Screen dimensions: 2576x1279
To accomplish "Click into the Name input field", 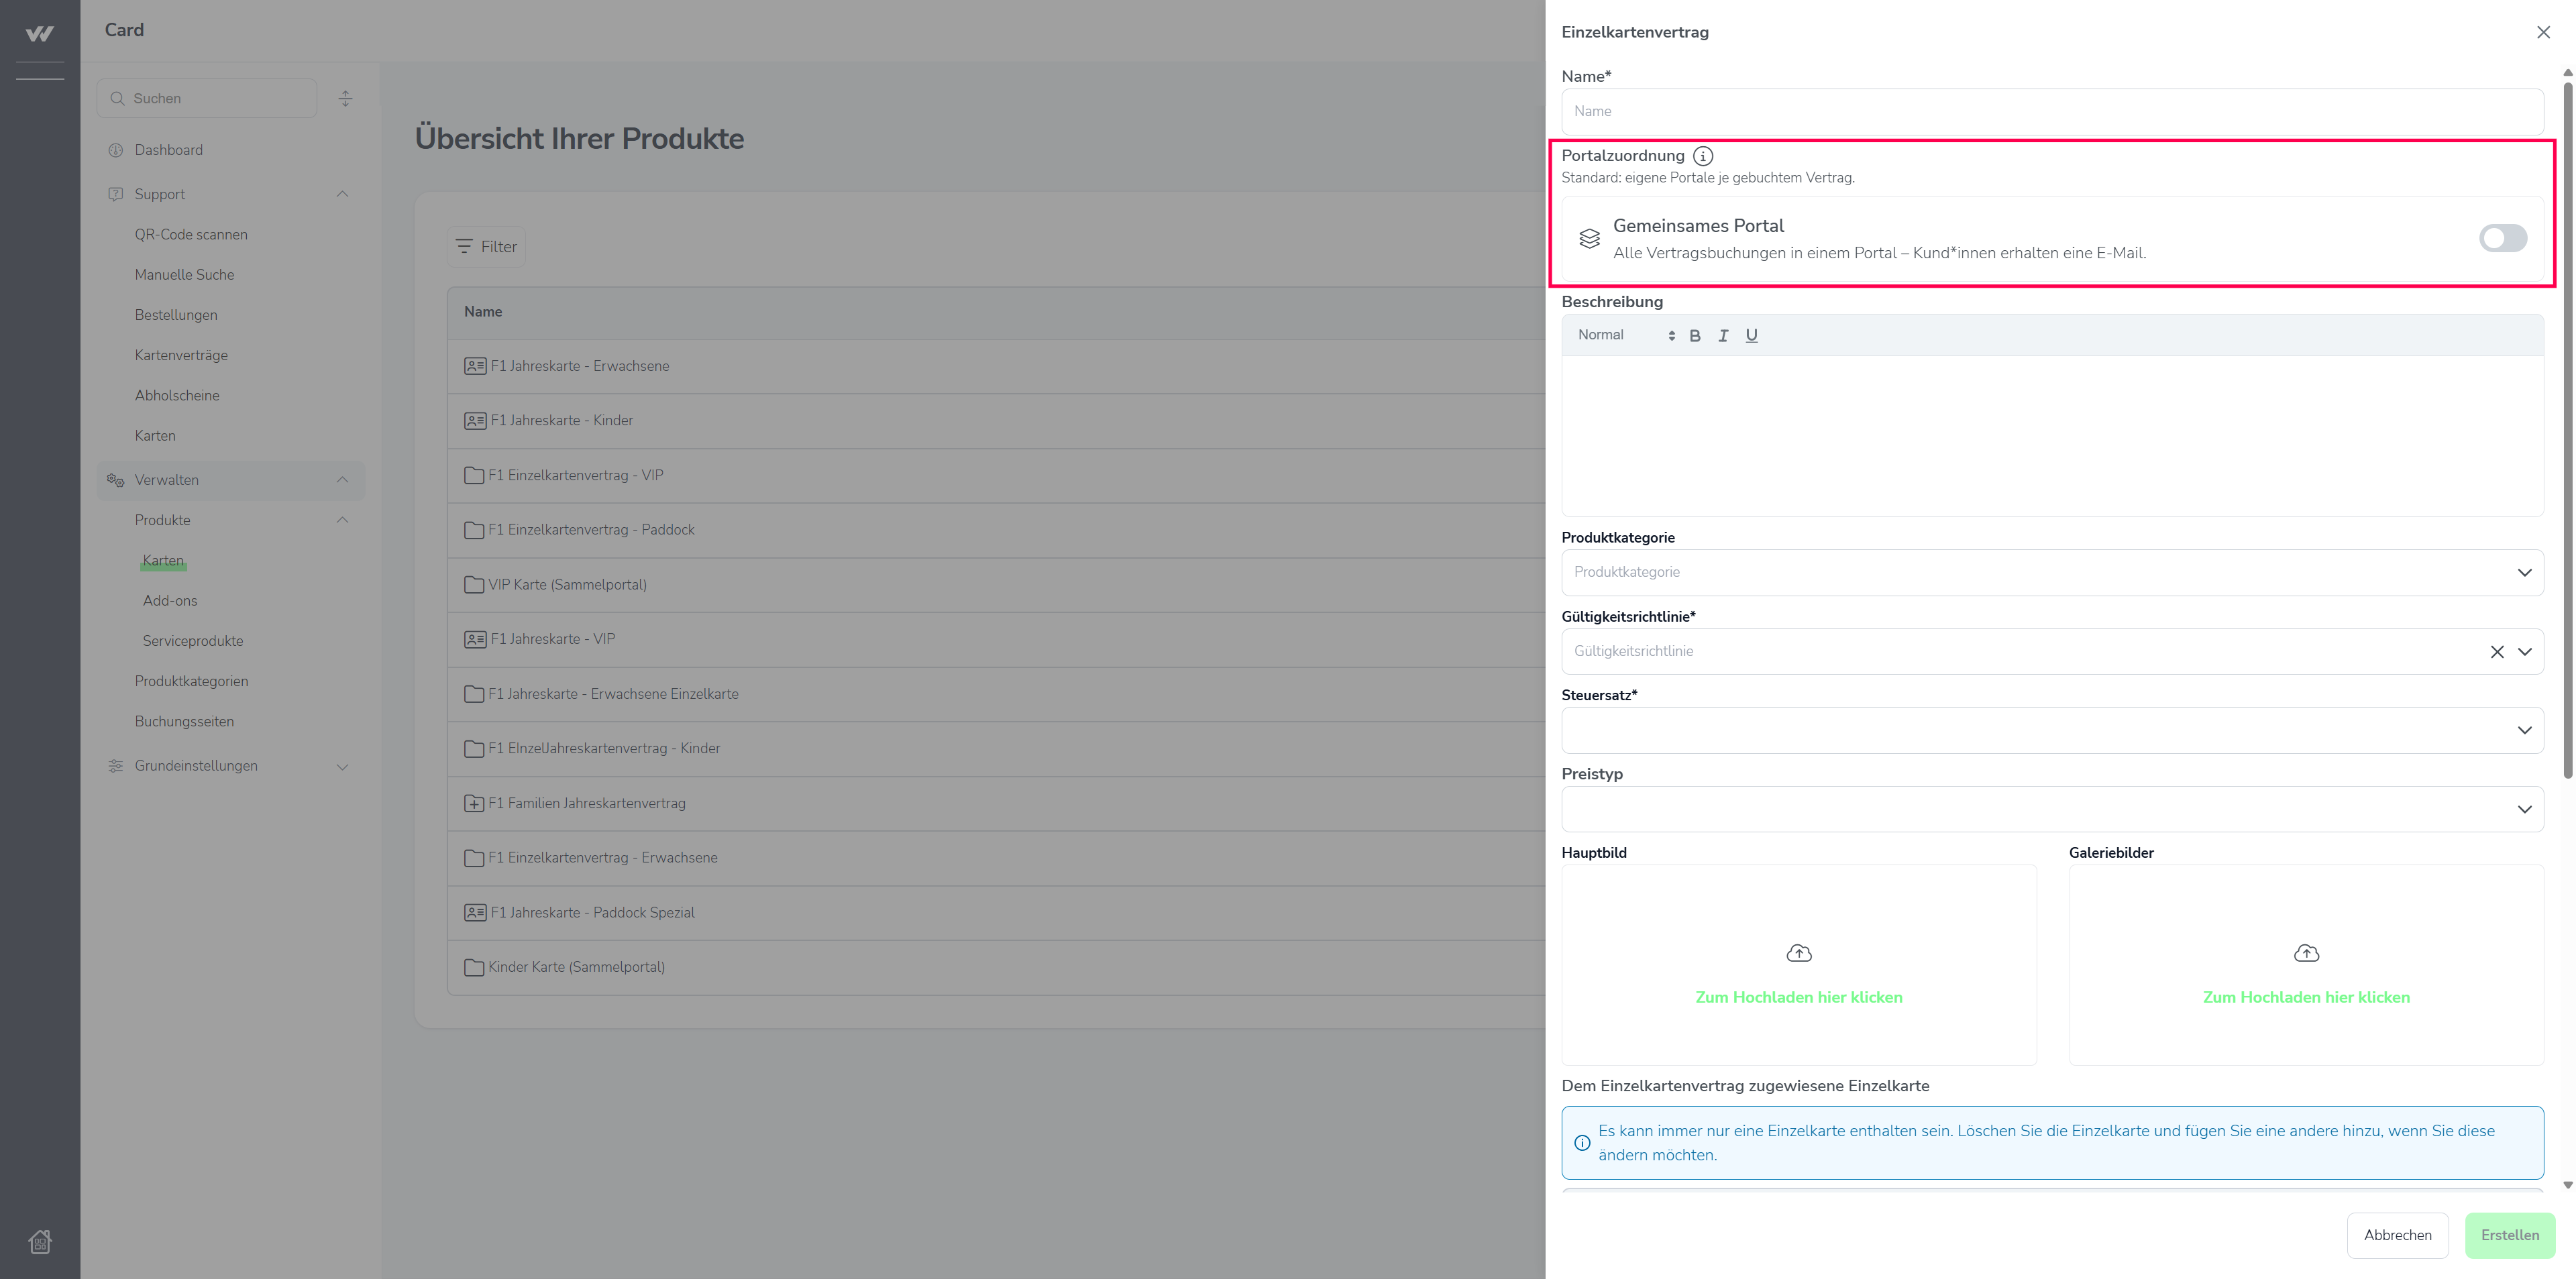I will click(2052, 111).
